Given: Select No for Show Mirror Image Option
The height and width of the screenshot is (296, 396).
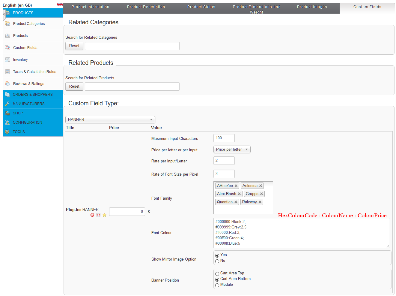Looking at the screenshot, I should [217, 261].
